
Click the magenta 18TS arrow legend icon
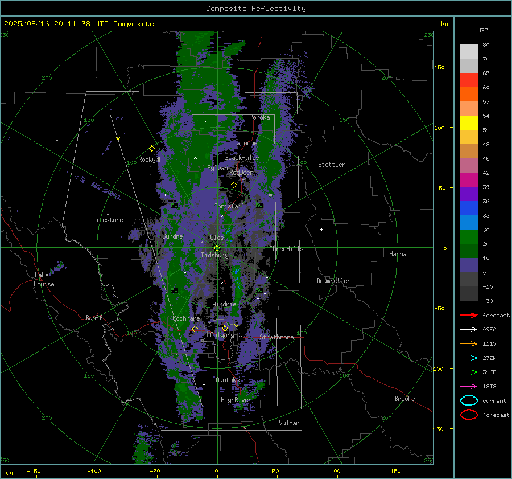tap(469, 387)
